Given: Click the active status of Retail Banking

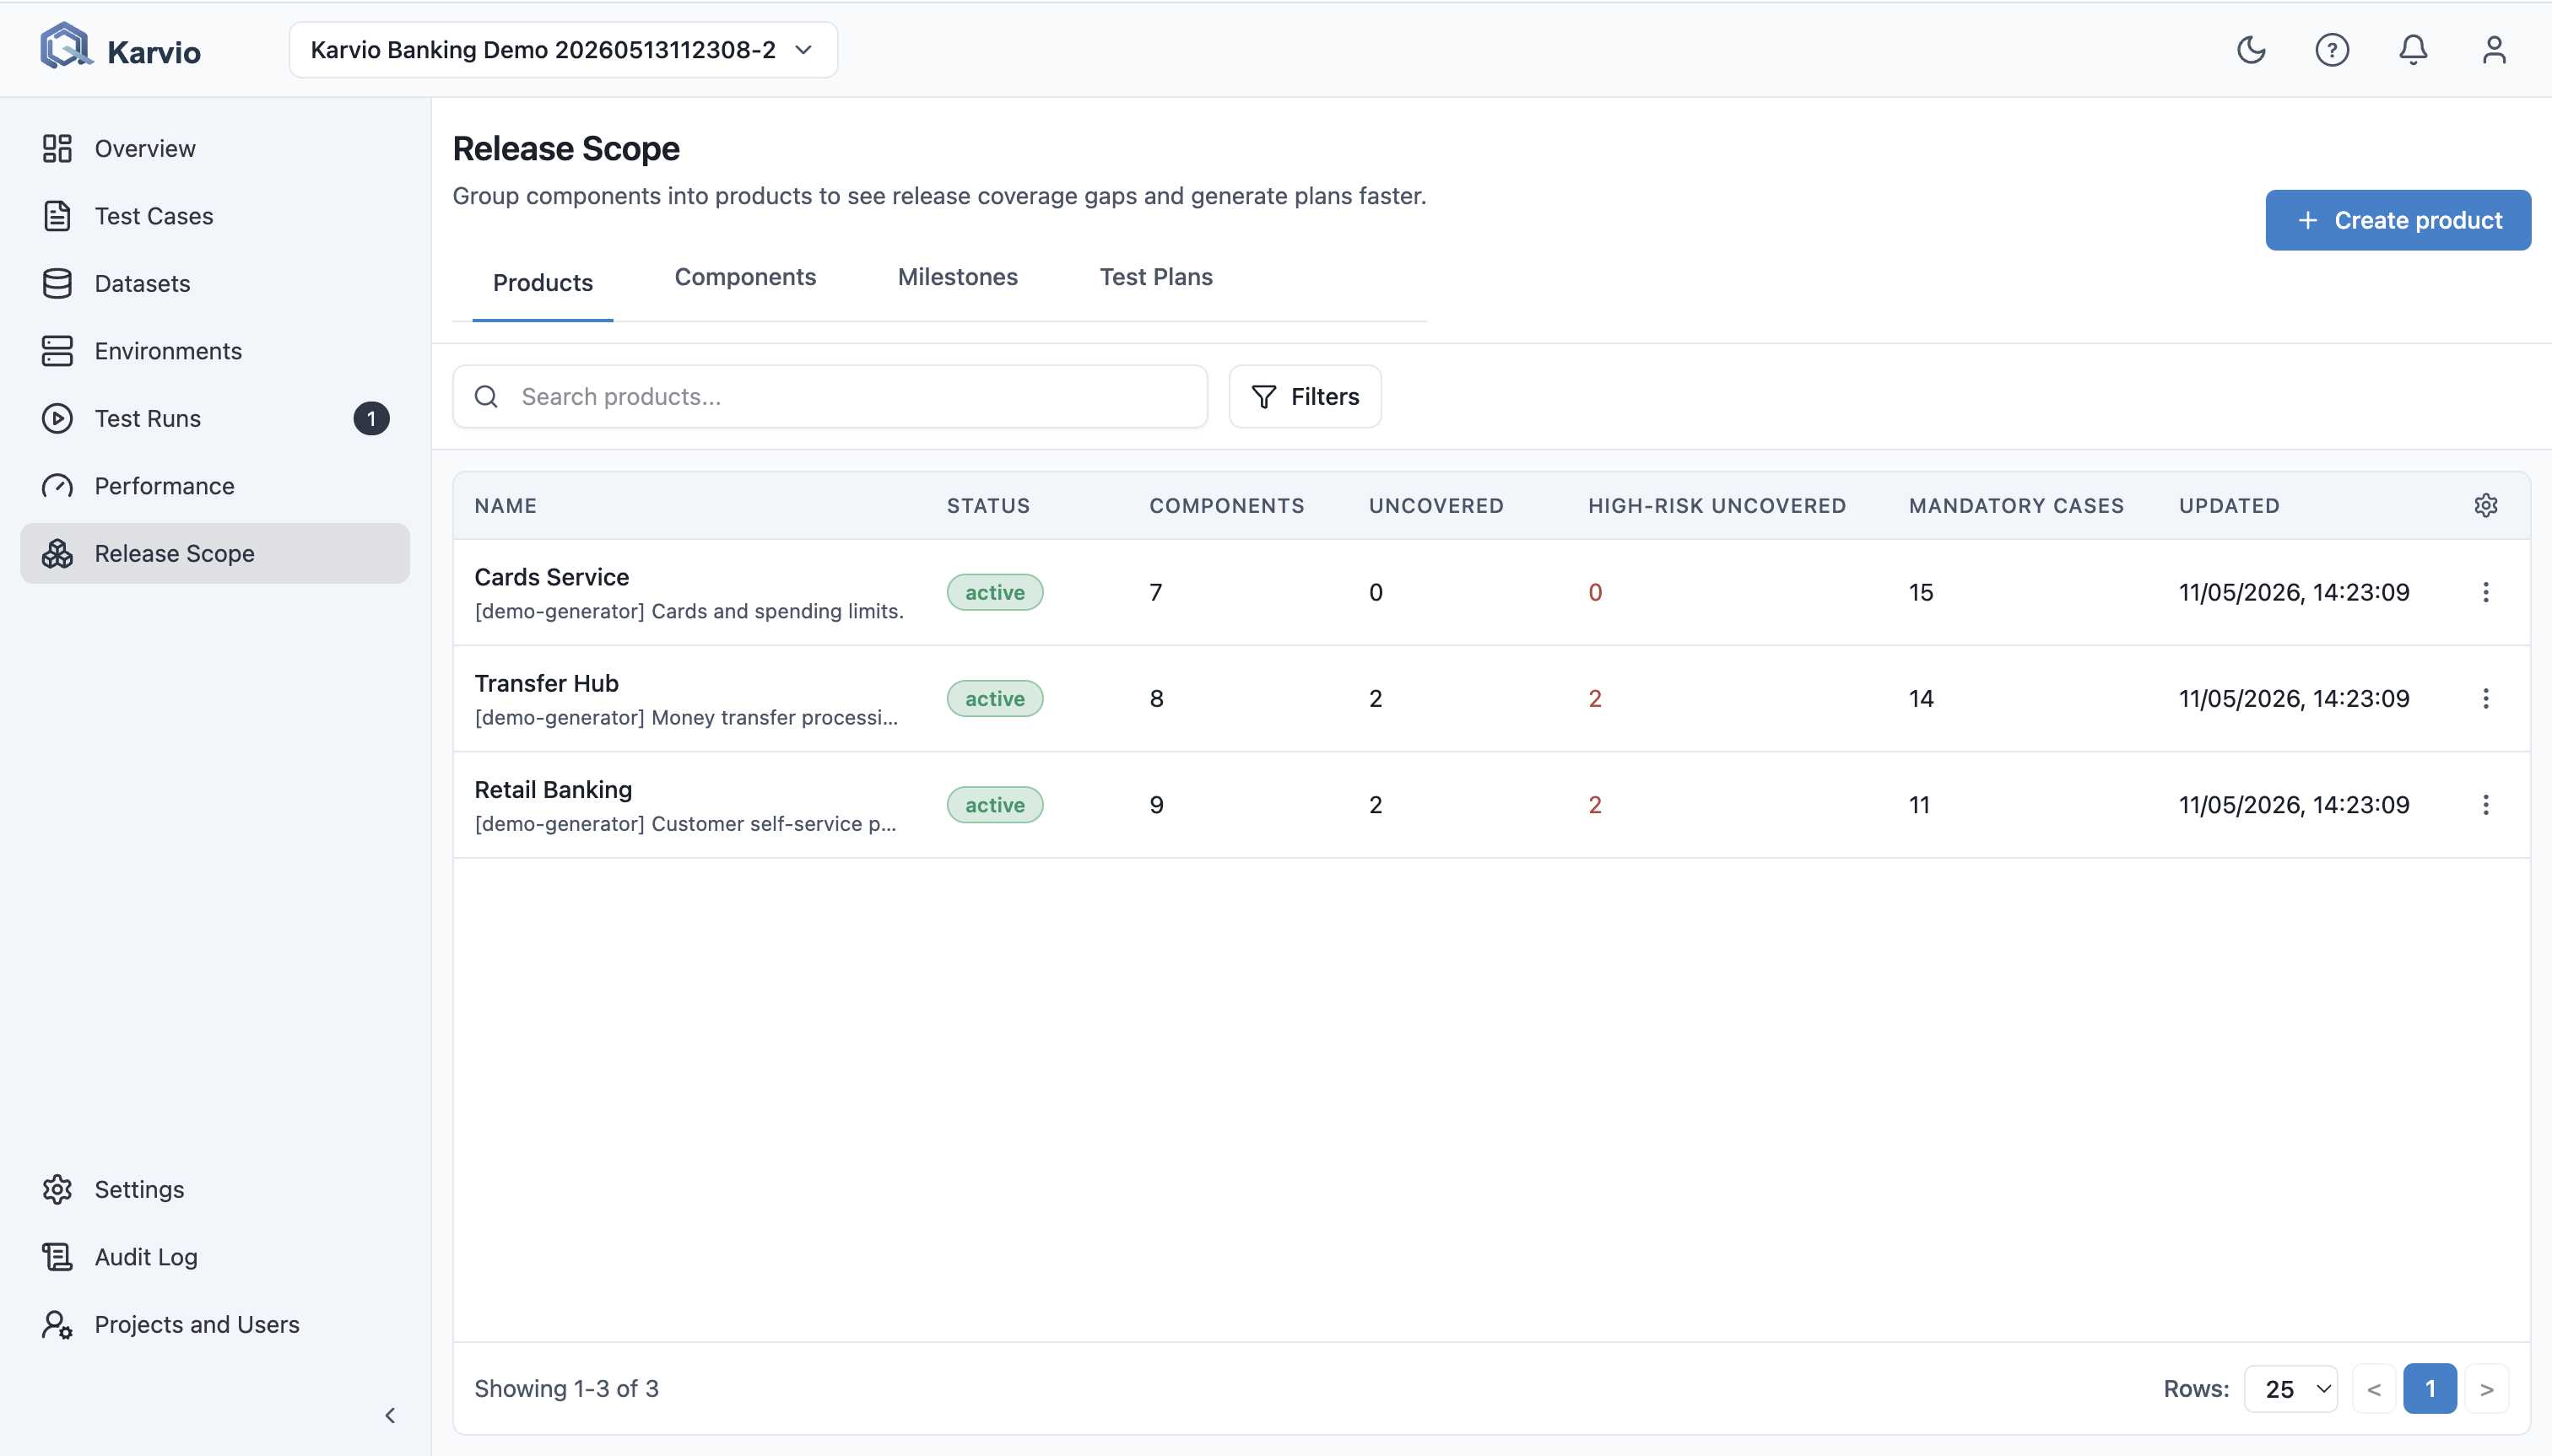Looking at the screenshot, I should point(995,805).
